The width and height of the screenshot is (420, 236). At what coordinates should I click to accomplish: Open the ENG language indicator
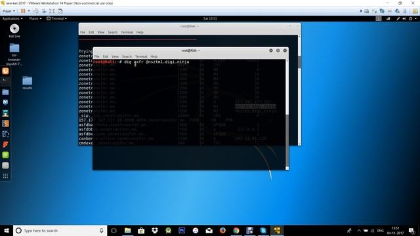[381, 230]
